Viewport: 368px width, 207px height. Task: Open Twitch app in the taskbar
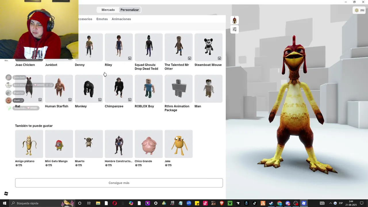click(x=147, y=203)
